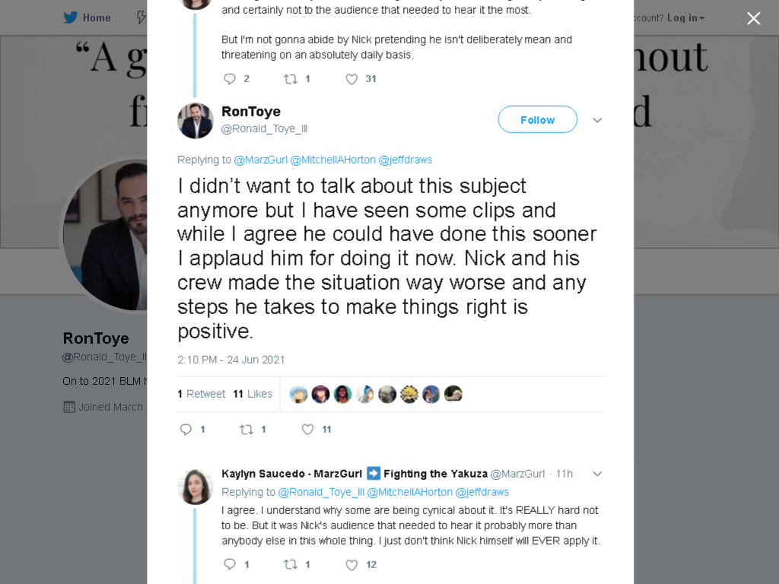Reply to Kaylyn Saucedo's tweet
Screen dimensions: 779x584
click(230, 564)
